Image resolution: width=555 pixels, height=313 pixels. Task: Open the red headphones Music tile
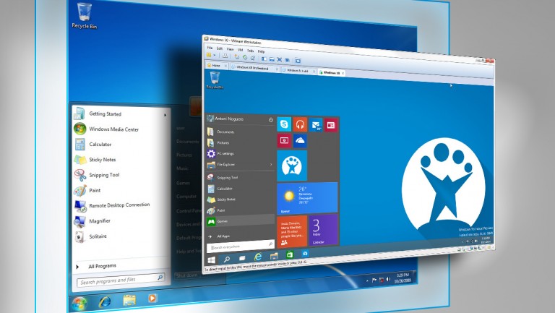300,124
